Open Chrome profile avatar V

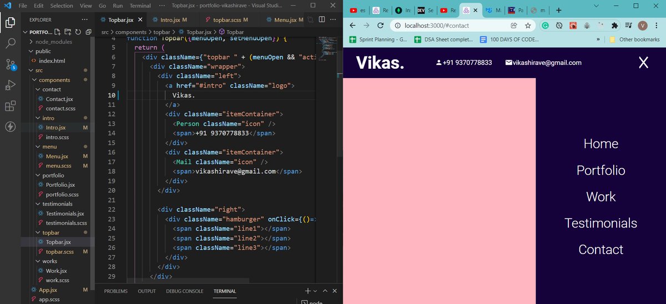pyautogui.click(x=643, y=26)
